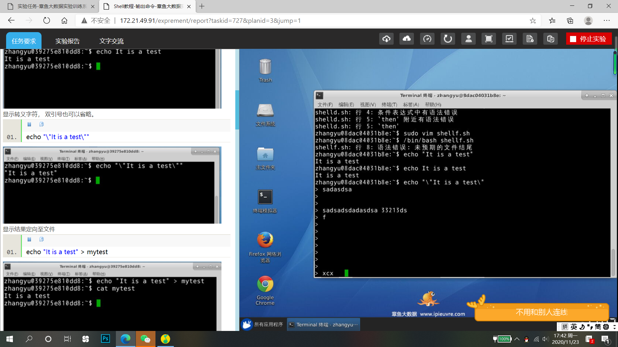Click the cloud upload toolbar icon
Image resolution: width=618 pixels, height=347 pixels.
tap(407, 39)
